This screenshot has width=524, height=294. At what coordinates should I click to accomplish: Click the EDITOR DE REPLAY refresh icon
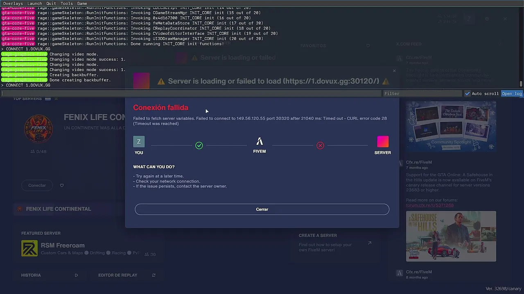click(x=154, y=275)
